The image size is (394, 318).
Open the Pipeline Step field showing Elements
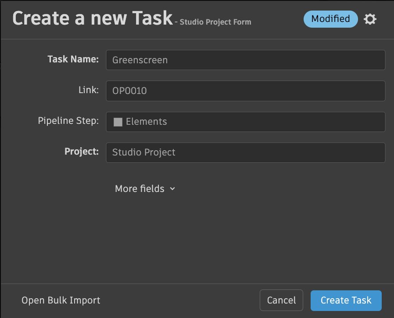pos(246,122)
